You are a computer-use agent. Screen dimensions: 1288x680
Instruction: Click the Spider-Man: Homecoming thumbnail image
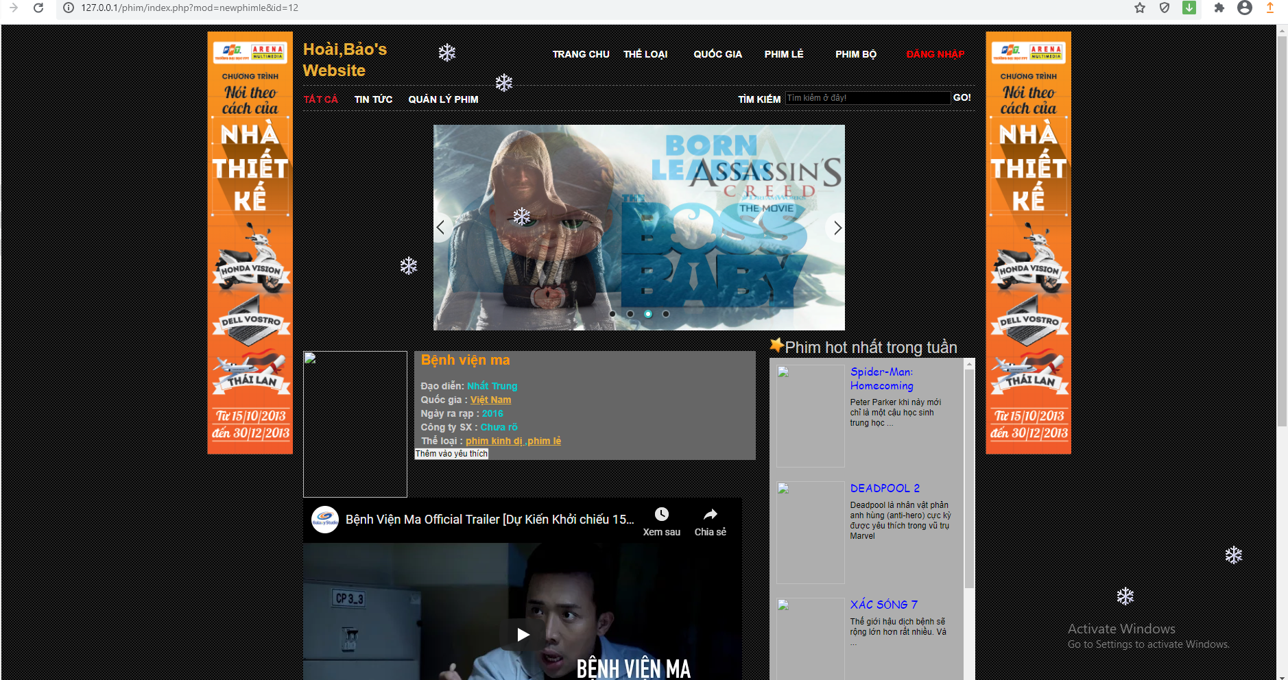[x=811, y=416]
